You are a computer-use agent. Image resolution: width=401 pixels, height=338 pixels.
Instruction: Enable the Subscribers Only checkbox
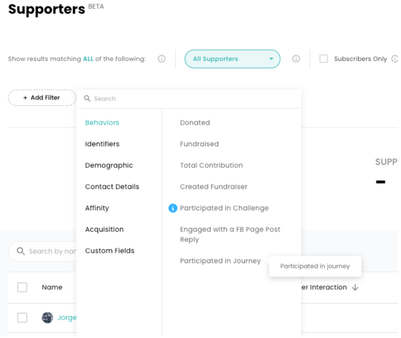(324, 59)
